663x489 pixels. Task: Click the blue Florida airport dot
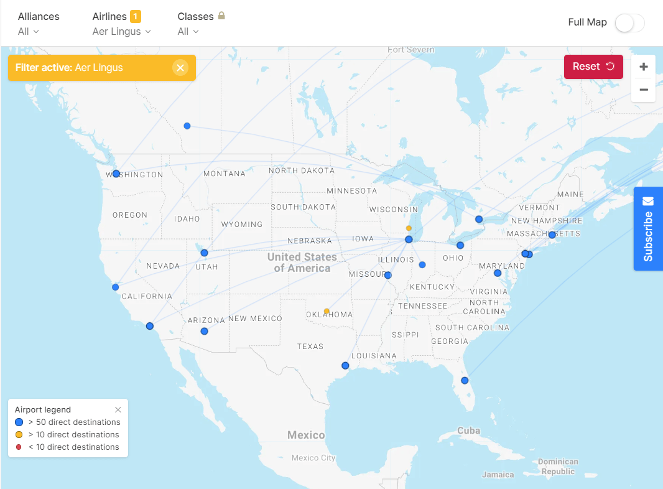[465, 380]
